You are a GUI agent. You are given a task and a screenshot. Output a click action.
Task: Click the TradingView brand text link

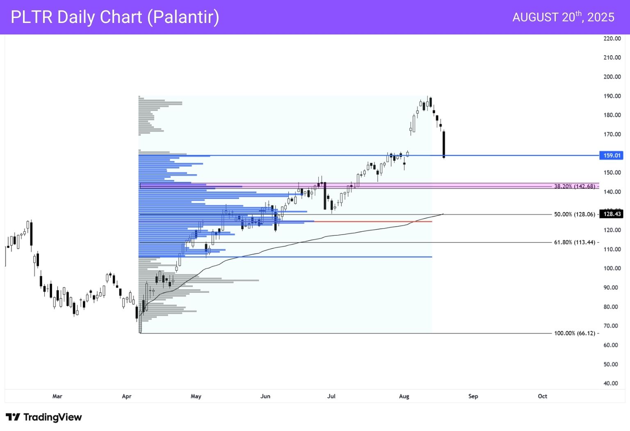tap(52, 417)
